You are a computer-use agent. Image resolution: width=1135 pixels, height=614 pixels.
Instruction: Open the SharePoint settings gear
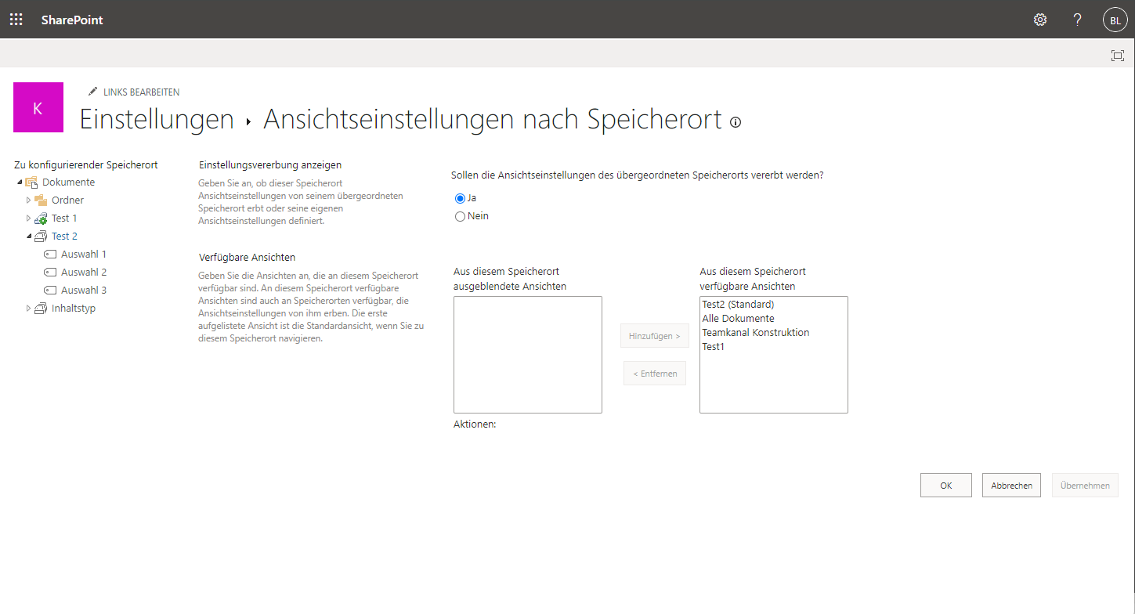[x=1039, y=19]
